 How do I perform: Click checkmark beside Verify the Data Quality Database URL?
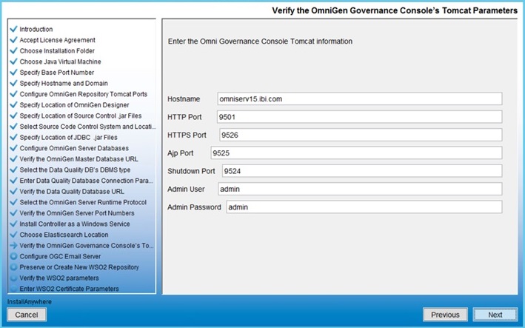(13, 191)
